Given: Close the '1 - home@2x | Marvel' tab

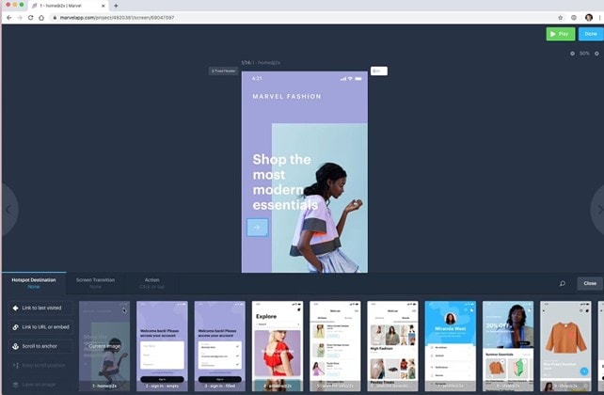Looking at the screenshot, I should point(103,6).
